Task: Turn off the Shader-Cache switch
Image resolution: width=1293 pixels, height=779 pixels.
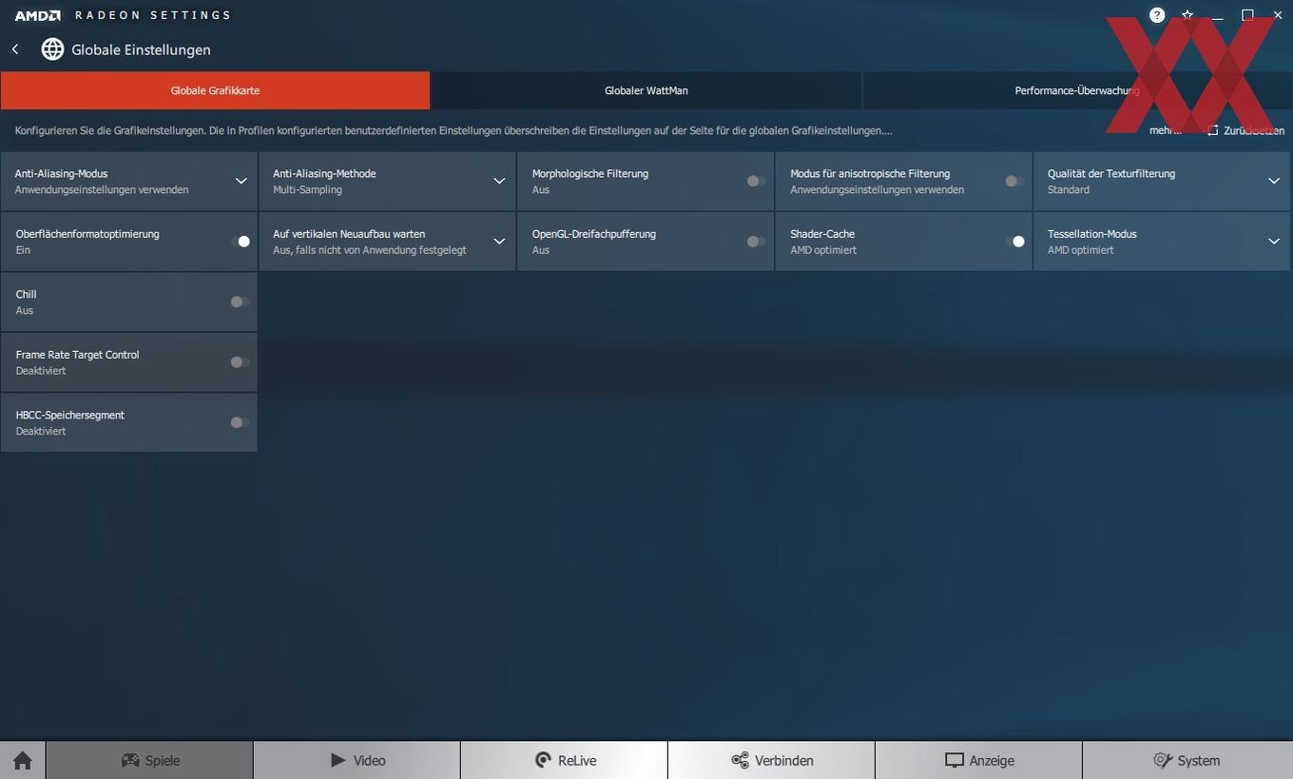Action: pos(1014,242)
